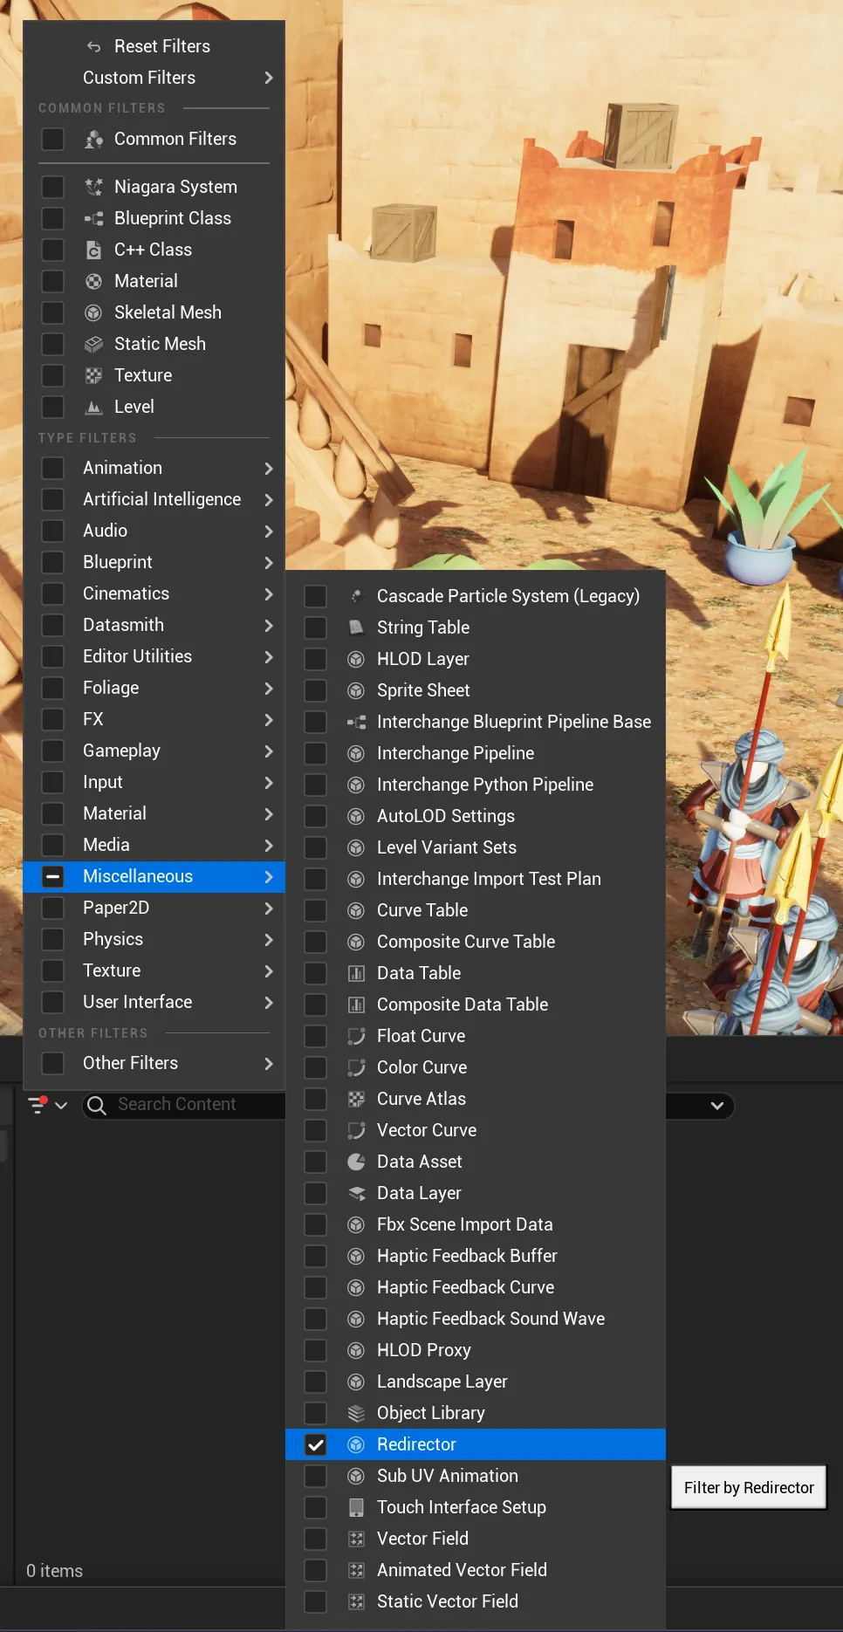Viewport: 843px width, 1632px height.
Task: Uncheck the Redirector filter checkbox
Action: [x=316, y=1444]
